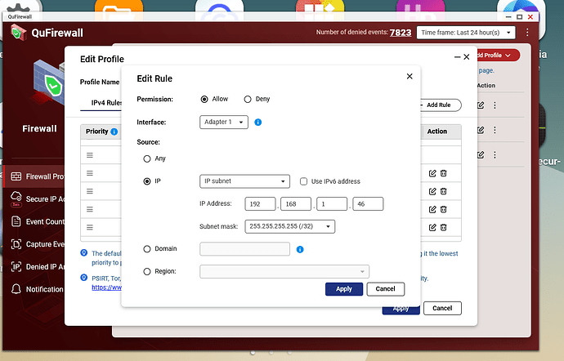Open the Time frame dropdown
The width and height of the screenshot is (564, 361).
point(466,33)
